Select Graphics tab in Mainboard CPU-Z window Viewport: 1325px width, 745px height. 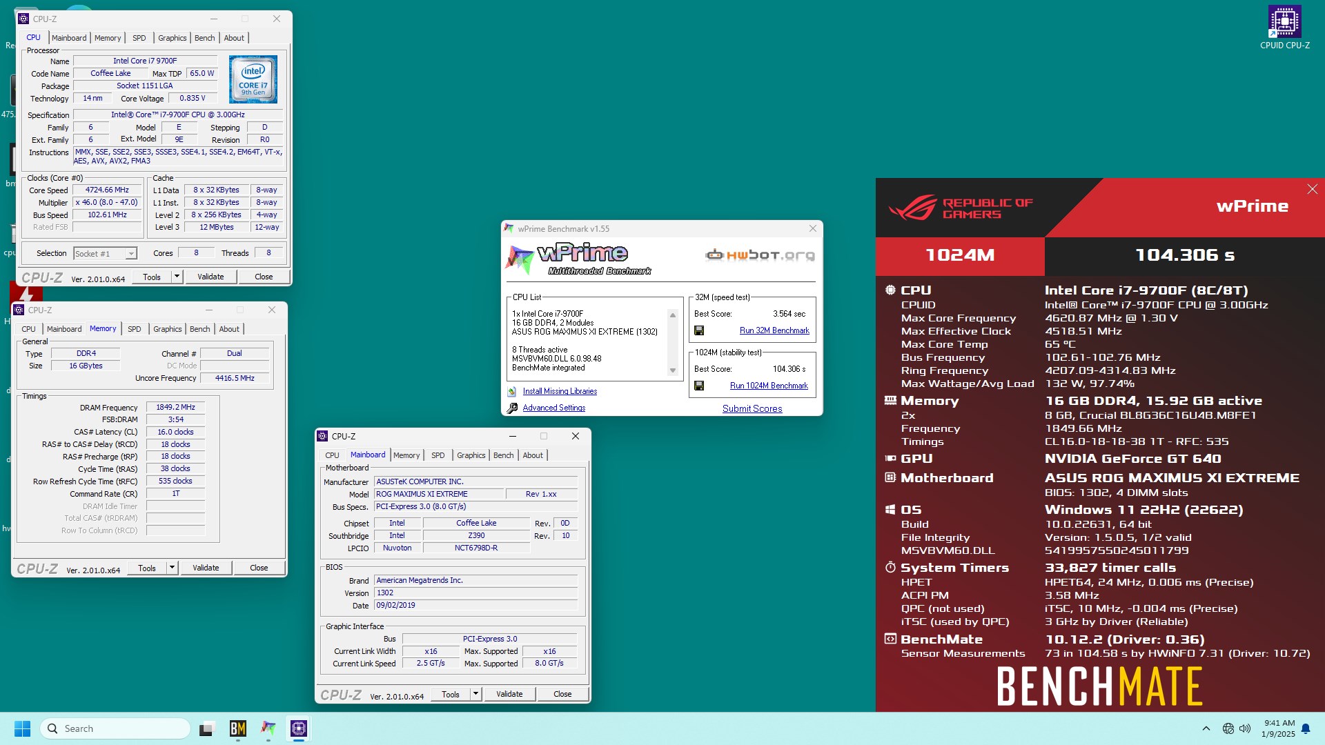coord(471,455)
